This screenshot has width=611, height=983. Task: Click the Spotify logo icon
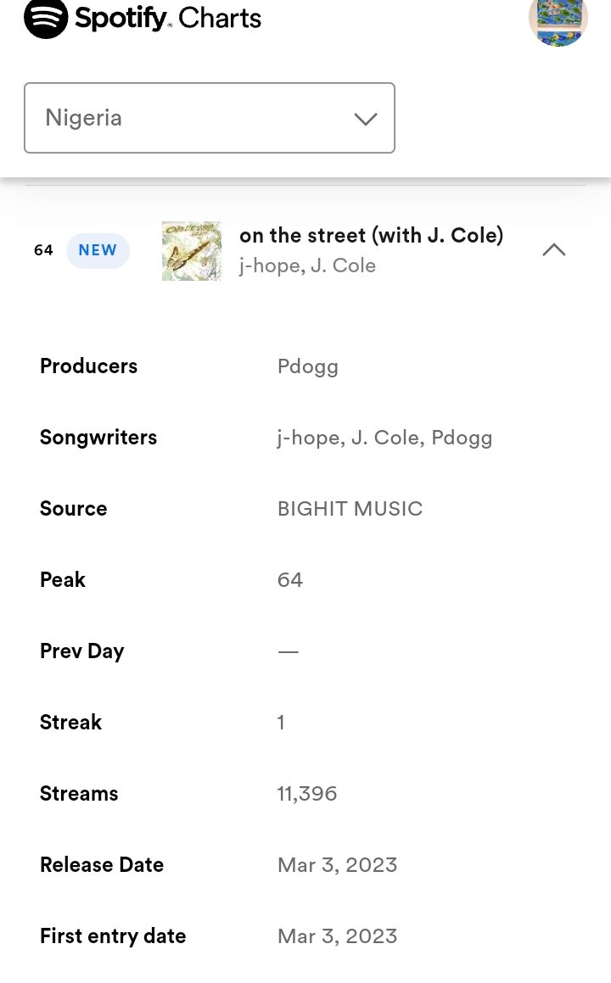tap(46, 18)
